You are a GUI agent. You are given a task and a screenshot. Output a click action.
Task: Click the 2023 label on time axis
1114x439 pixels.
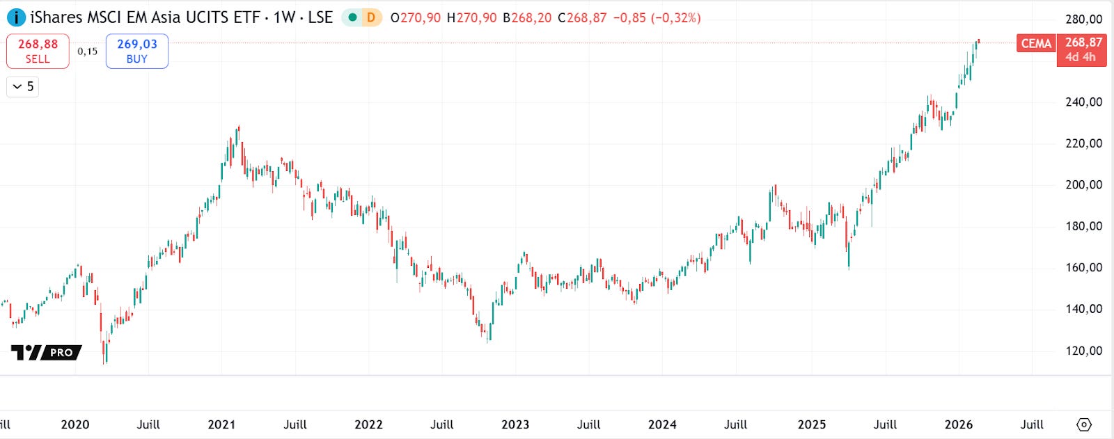(x=515, y=424)
